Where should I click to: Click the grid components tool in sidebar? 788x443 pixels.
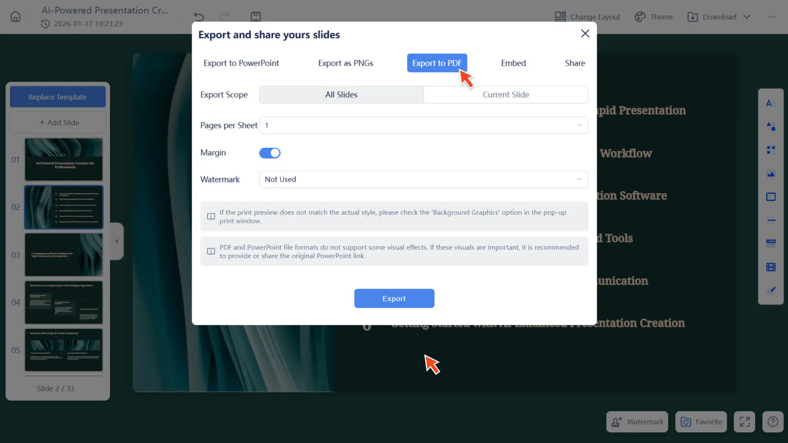click(771, 150)
